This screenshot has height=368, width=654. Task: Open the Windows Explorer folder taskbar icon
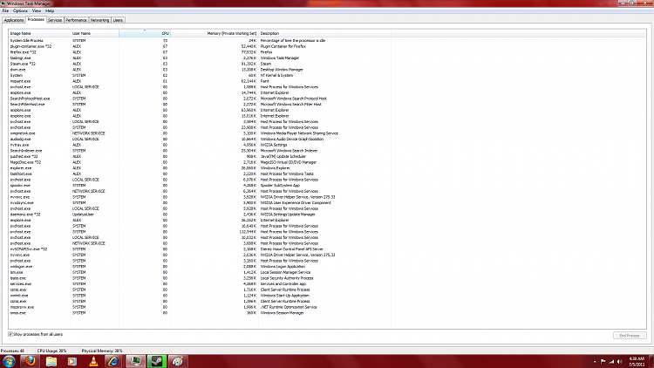coord(51,361)
